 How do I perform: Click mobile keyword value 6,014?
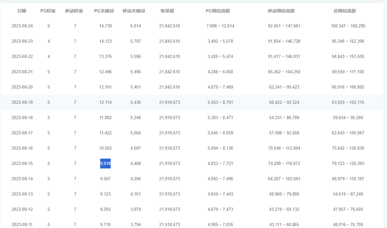[136, 26]
